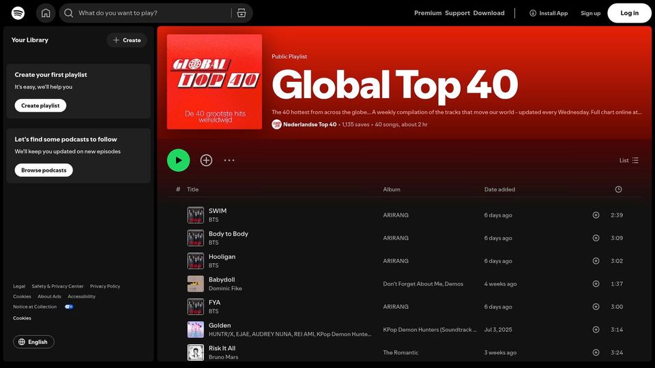Viewport: 655px width, 368px height.
Task: Select the SWIM album art thumbnail
Action: (x=196, y=215)
